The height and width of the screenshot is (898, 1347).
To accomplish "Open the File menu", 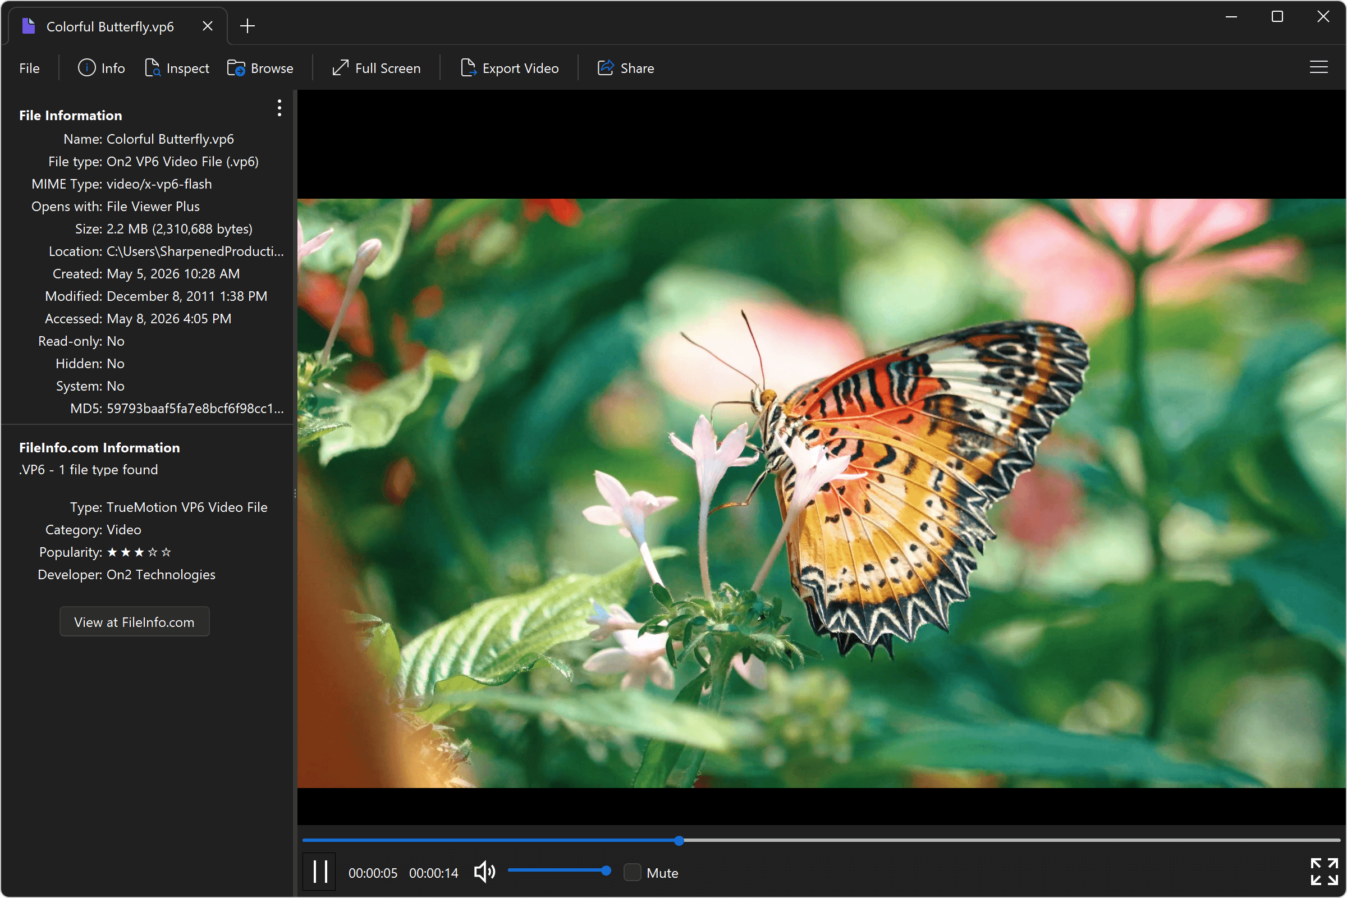I will point(29,68).
